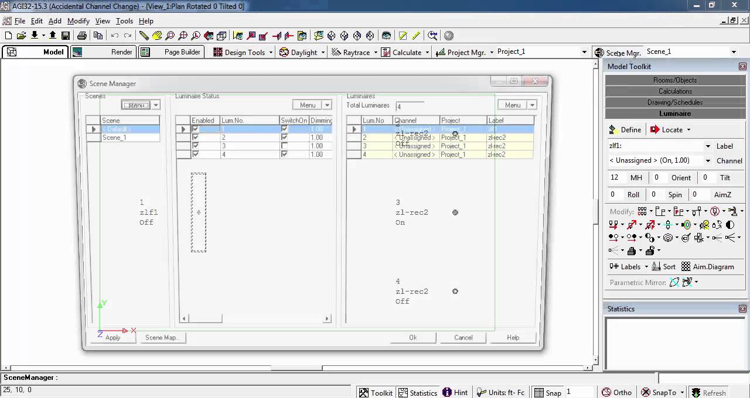
Task: Click the New file icon
Action: coord(8,36)
